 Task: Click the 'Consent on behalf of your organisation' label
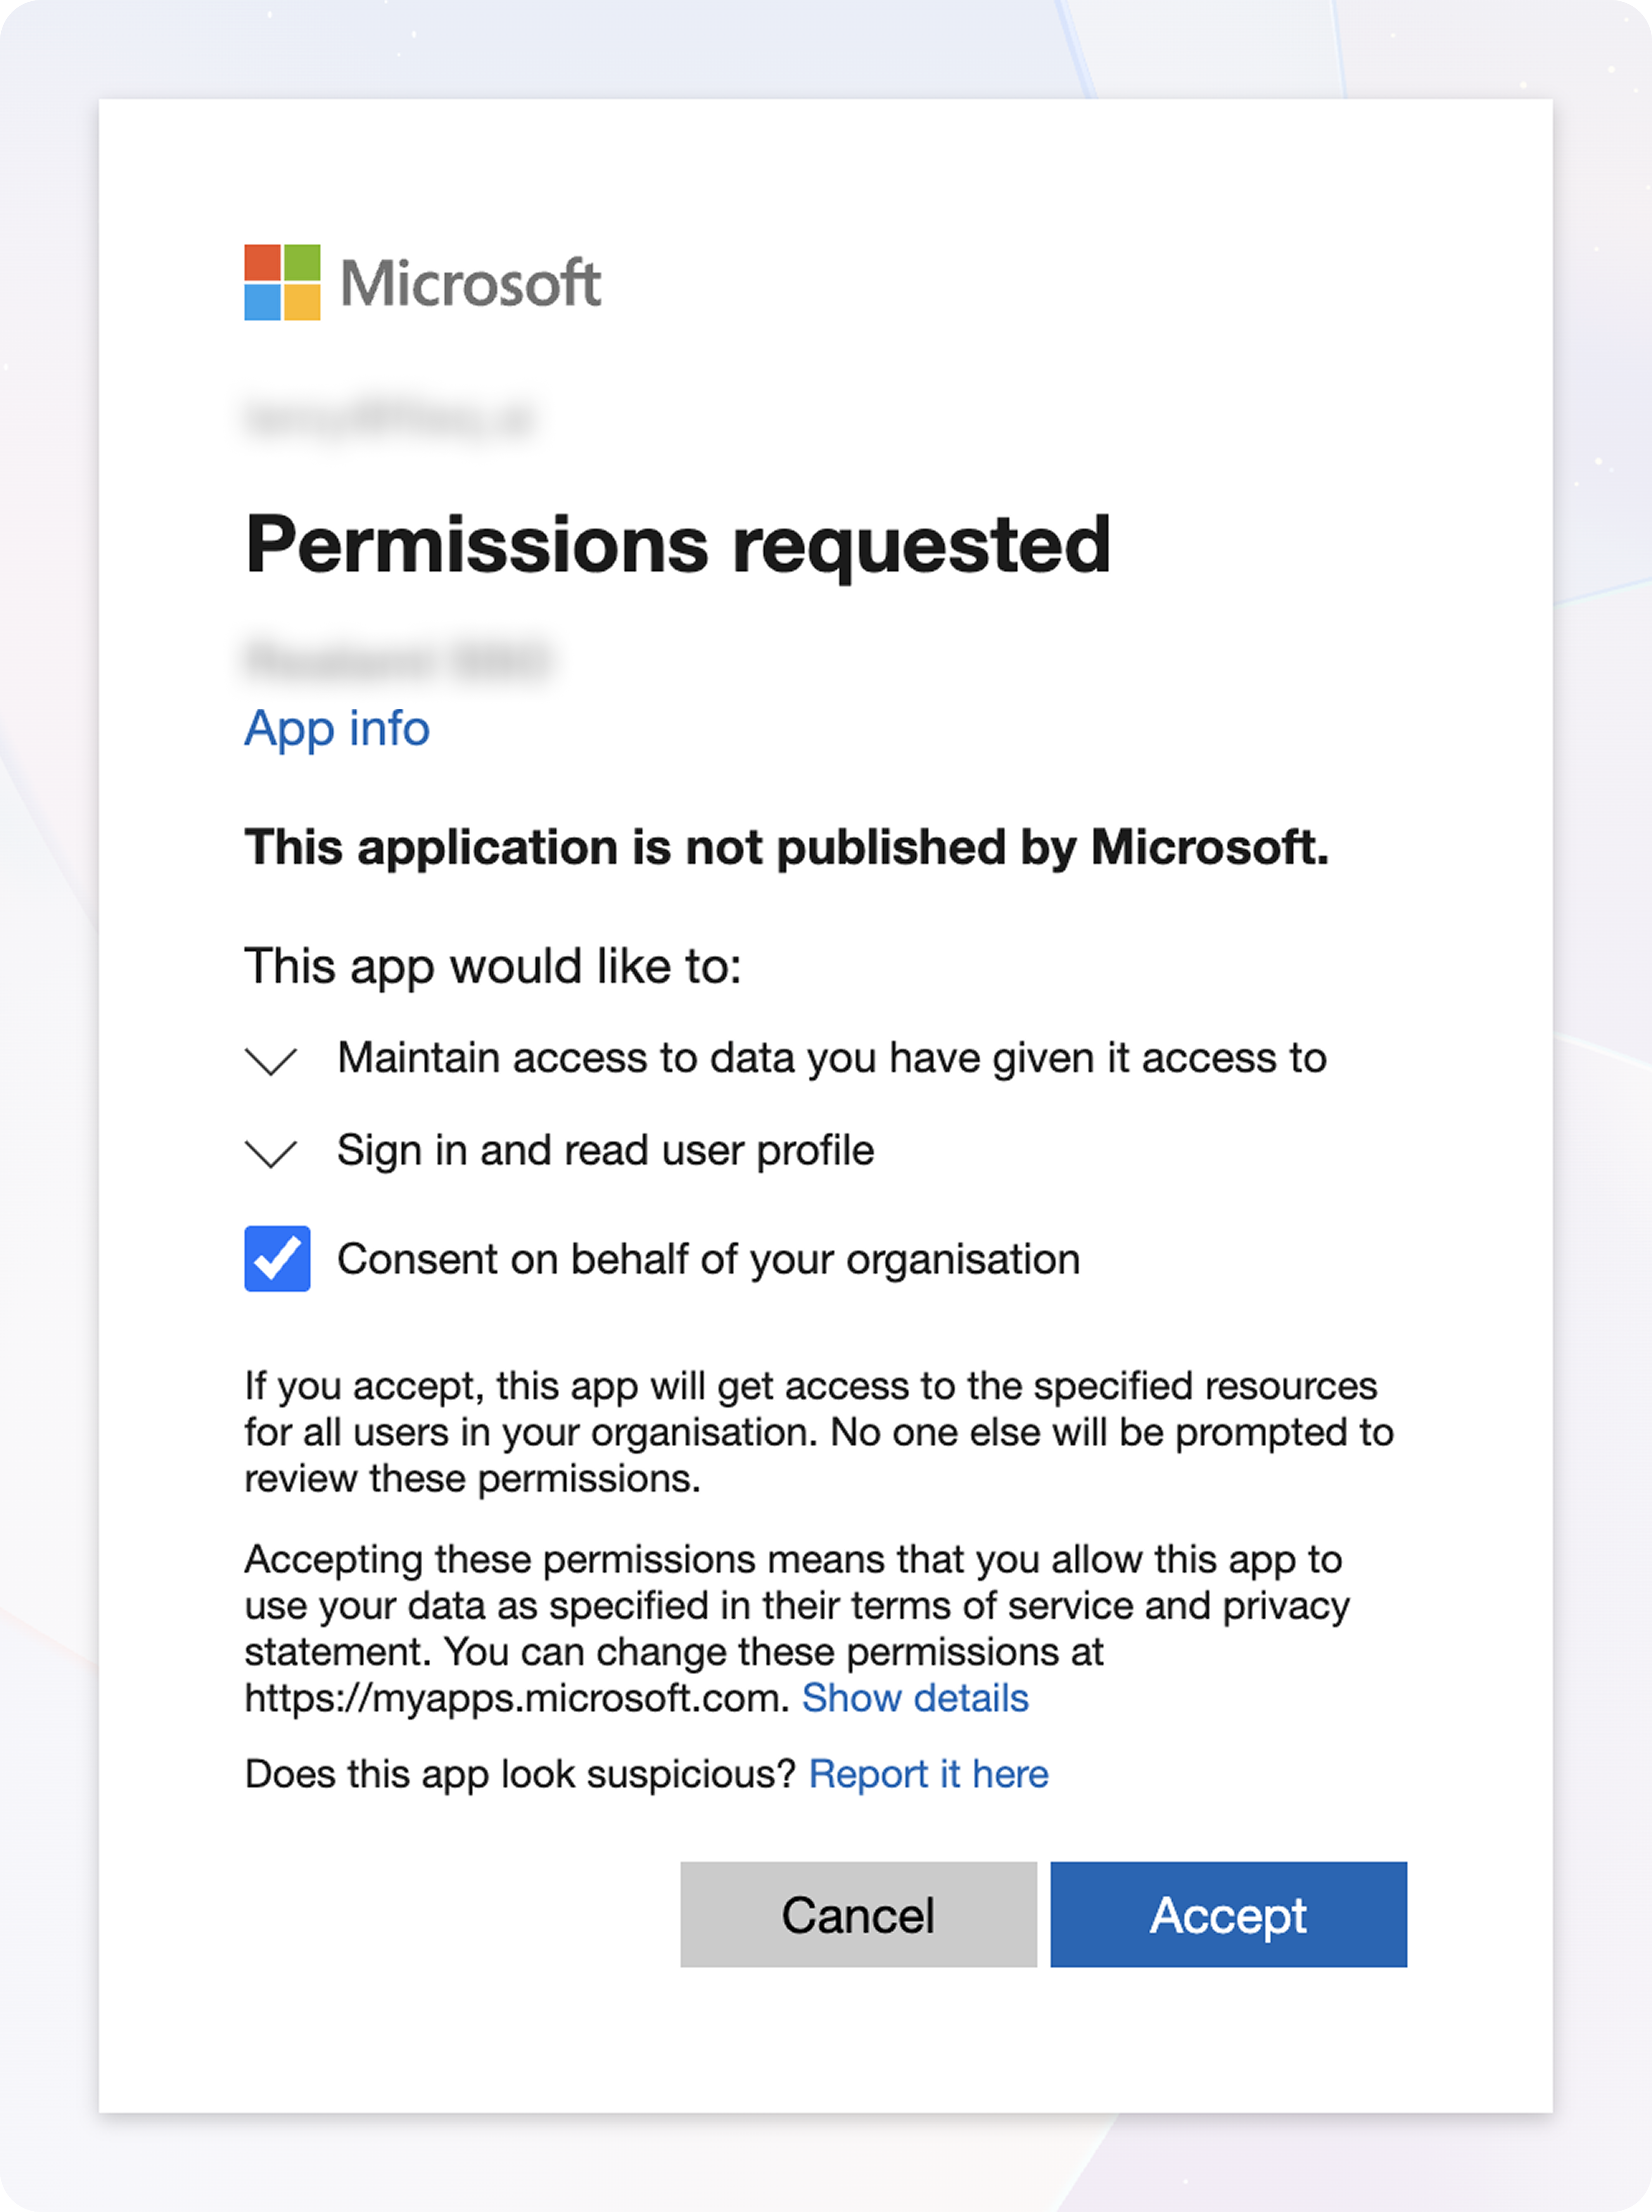(x=708, y=1259)
